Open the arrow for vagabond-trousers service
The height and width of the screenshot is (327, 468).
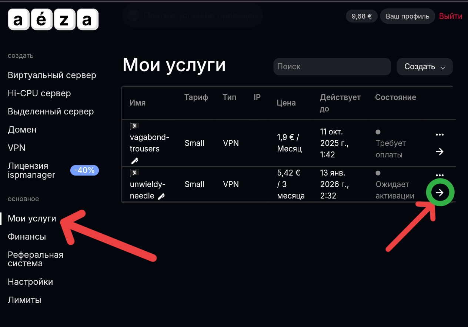(x=439, y=152)
